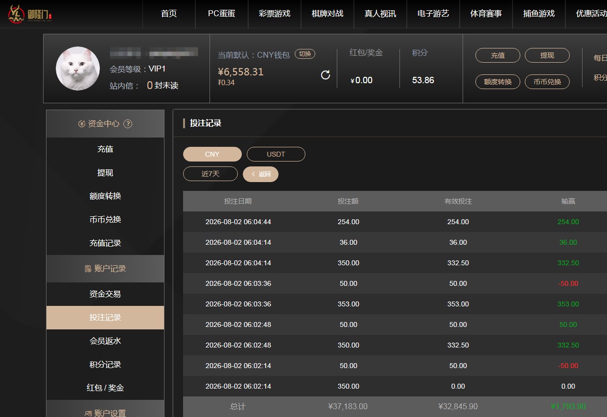Screen dimensions: 607x417
Task: Click the total ¥37,183.00 bet amount
Action: coord(348,406)
